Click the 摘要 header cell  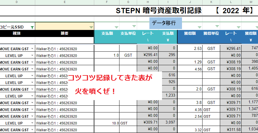65,33
